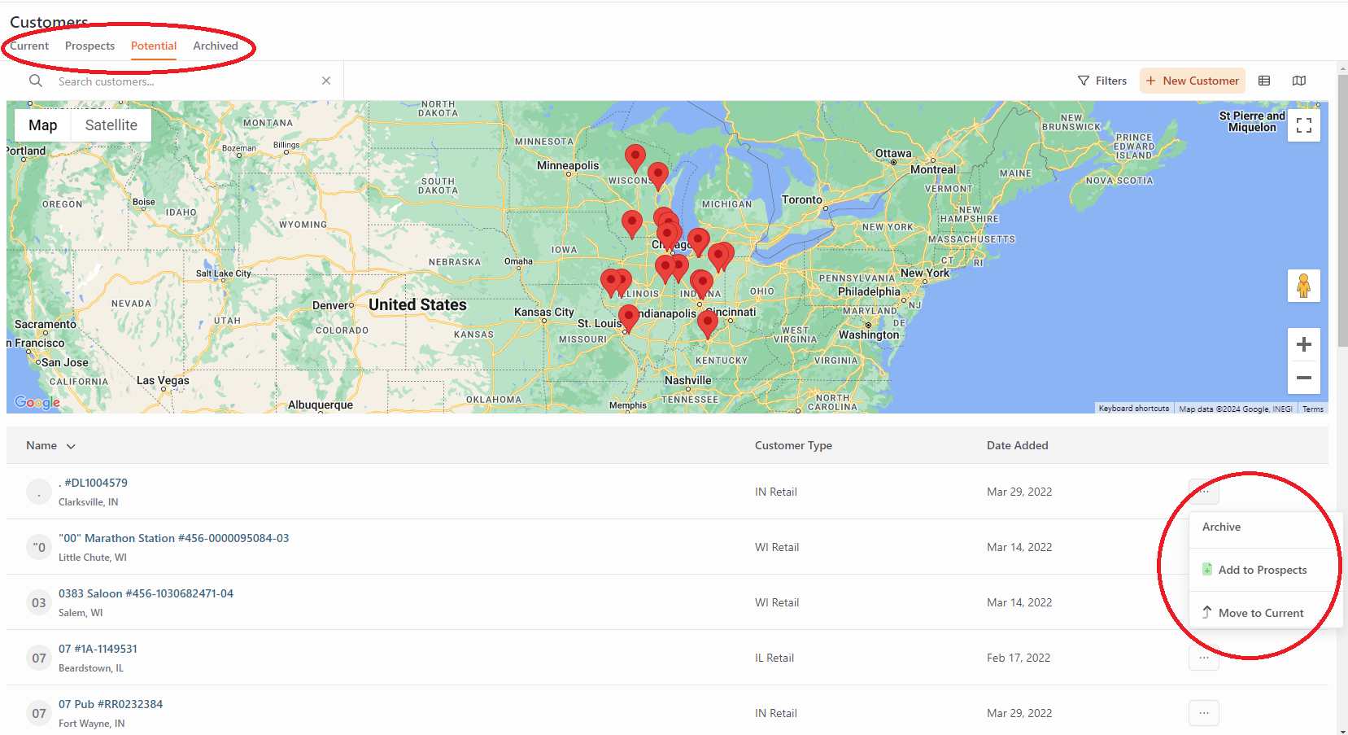Open the Current customers tab
1348x735 pixels.
(x=29, y=46)
